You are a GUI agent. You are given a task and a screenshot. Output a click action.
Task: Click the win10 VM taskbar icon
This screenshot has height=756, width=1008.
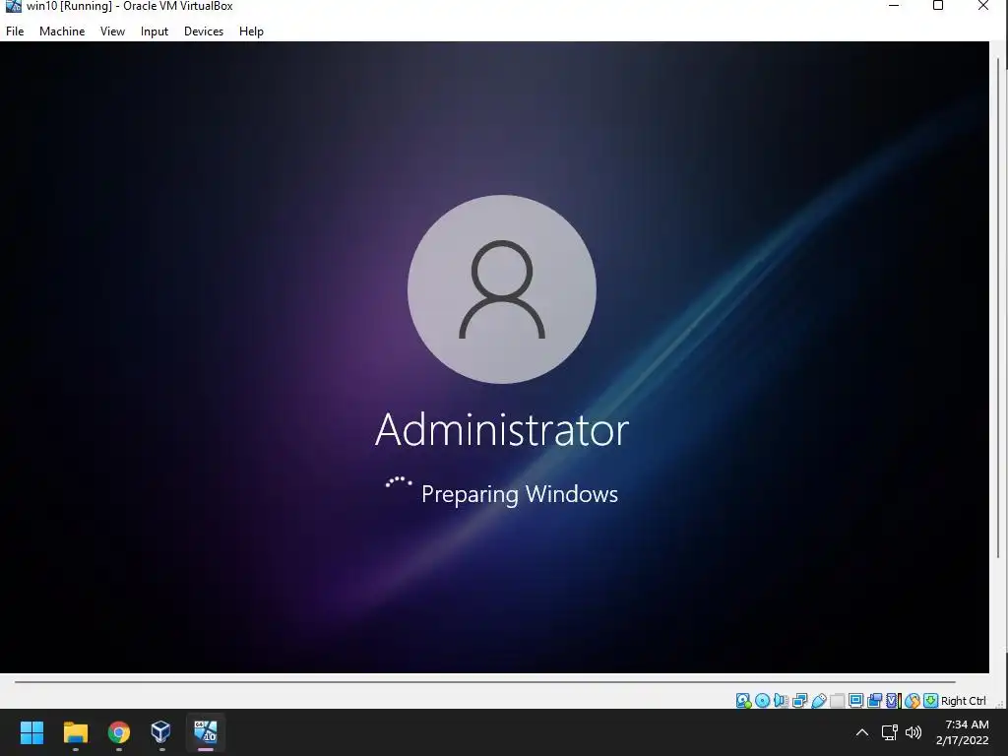(206, 732)
